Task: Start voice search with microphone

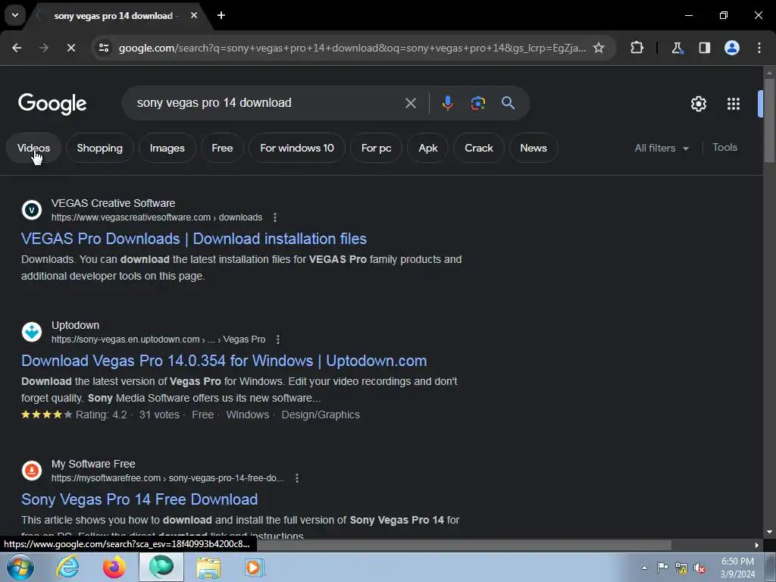Action: tap(447, 103)
